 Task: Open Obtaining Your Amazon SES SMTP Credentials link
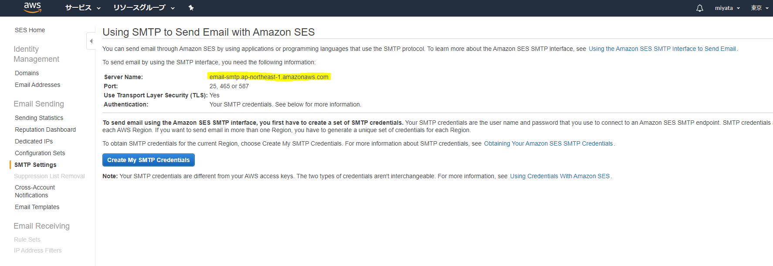pos(548,143)
